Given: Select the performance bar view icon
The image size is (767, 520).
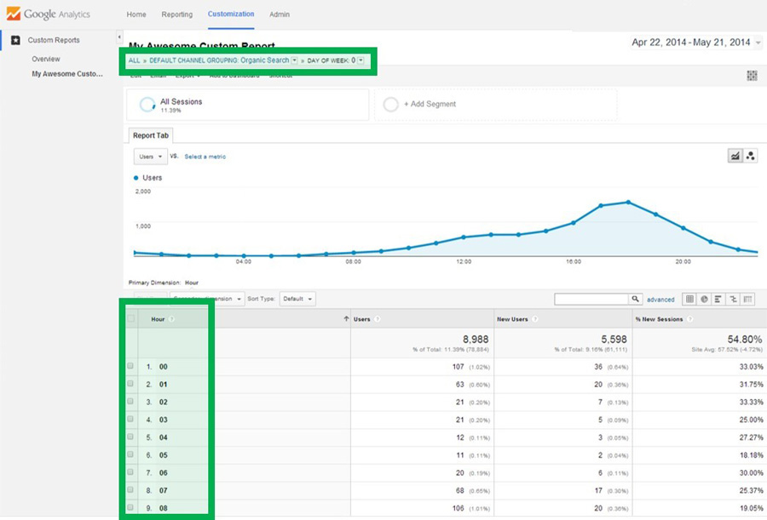Looking at the screenshot, I should click(x=718, y=300).
